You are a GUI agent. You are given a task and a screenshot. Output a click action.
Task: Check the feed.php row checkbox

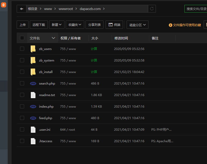click(22, 118)
